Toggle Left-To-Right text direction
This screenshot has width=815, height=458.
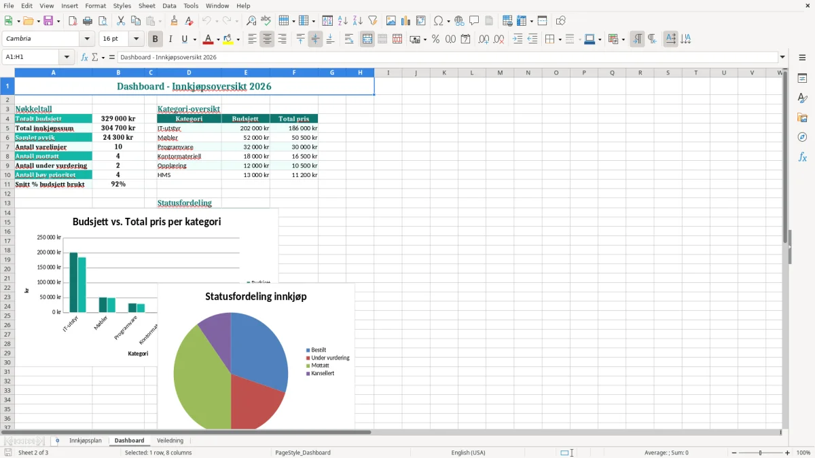pos(637,39)
